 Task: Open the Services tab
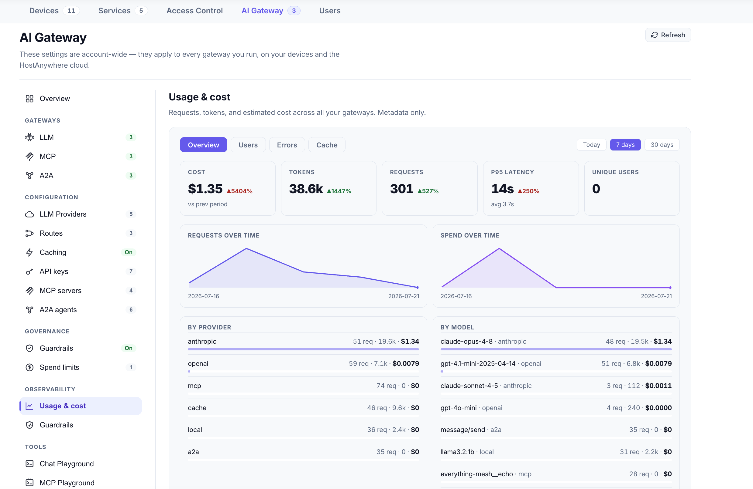[x=123, y=11]
